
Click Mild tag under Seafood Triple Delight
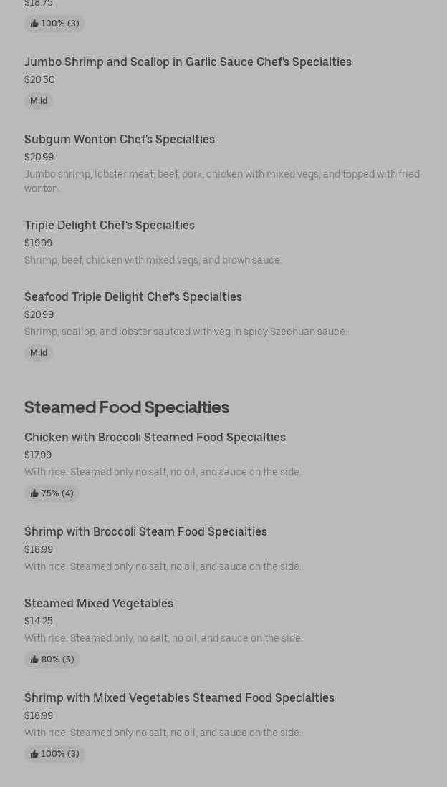pyautogui.click(x=39, y=353)
